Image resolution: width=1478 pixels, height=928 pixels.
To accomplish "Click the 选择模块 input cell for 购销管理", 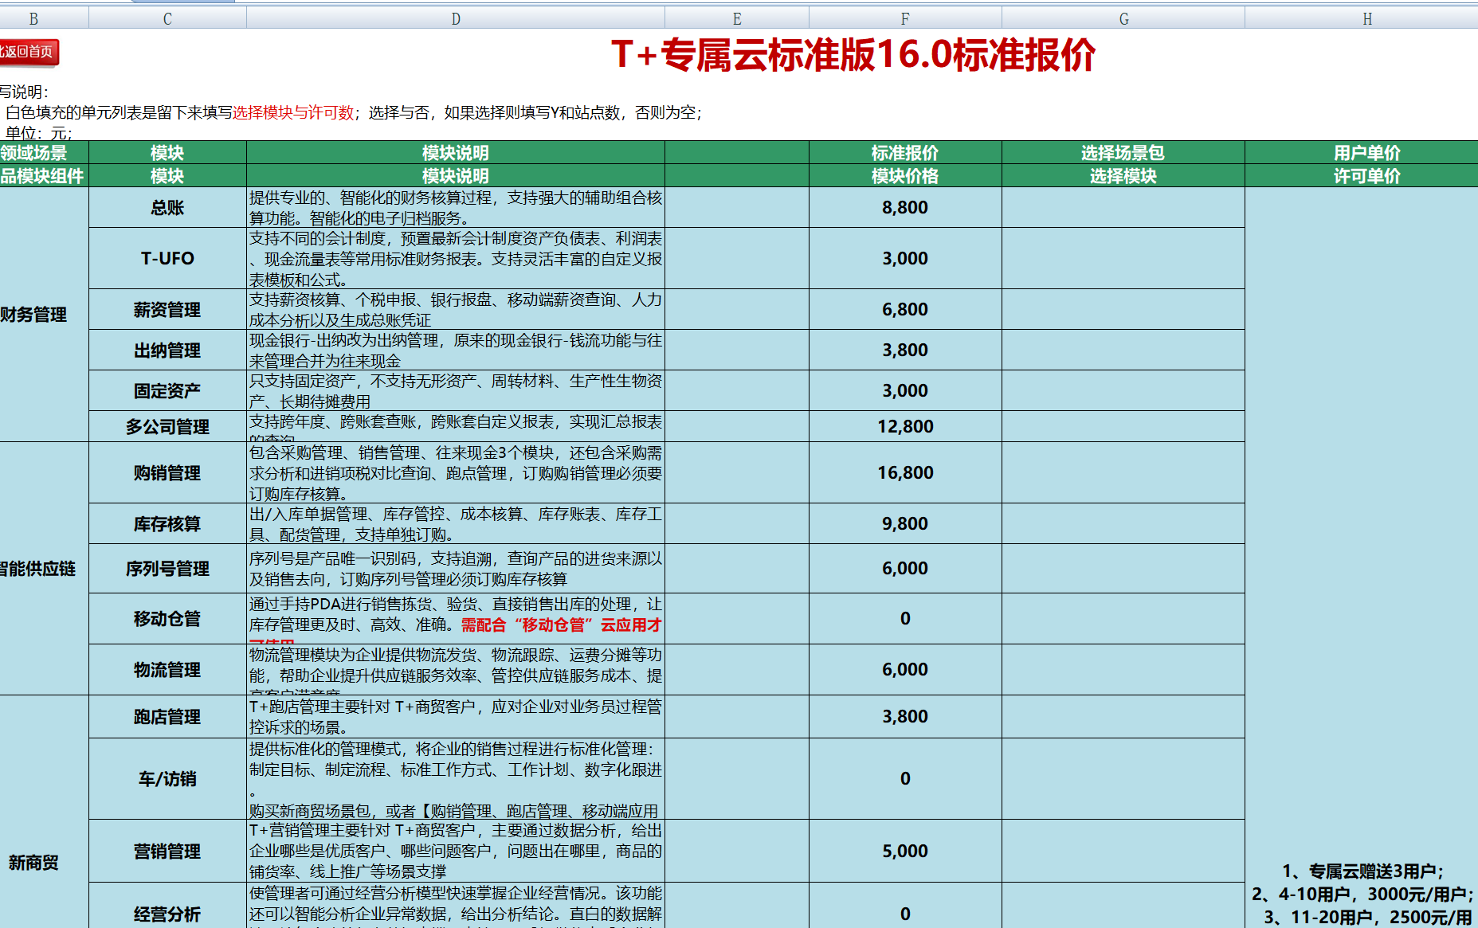I will (1123, 472).
